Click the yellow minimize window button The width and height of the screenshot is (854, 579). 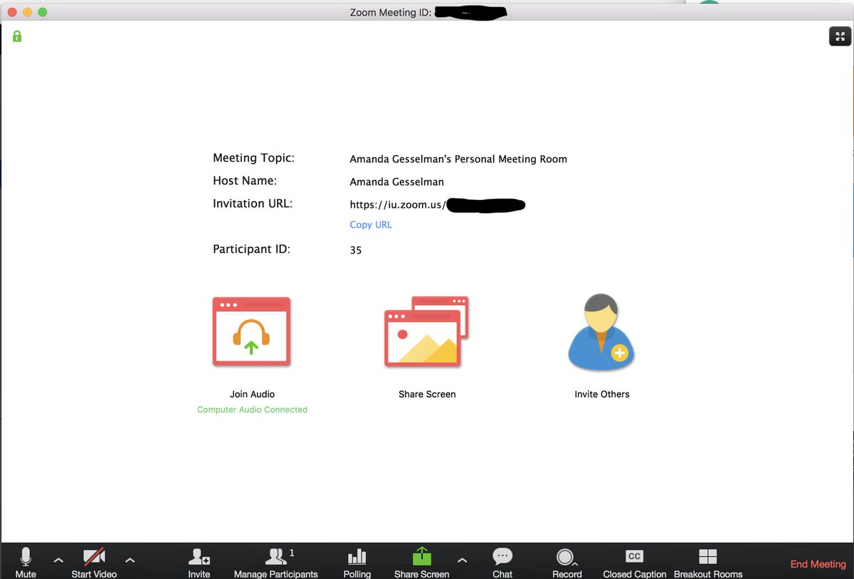click(x=27, y=12)
